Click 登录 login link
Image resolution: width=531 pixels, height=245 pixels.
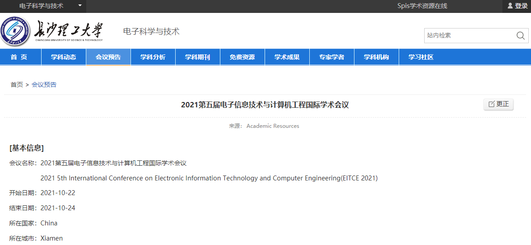point(521,6)
